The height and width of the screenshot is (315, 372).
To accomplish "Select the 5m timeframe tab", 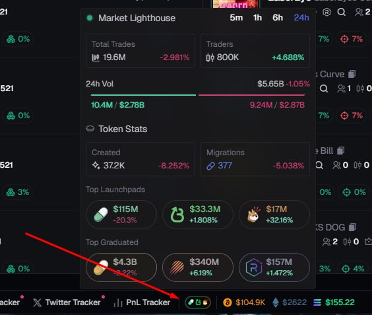I will click(236, 18).
